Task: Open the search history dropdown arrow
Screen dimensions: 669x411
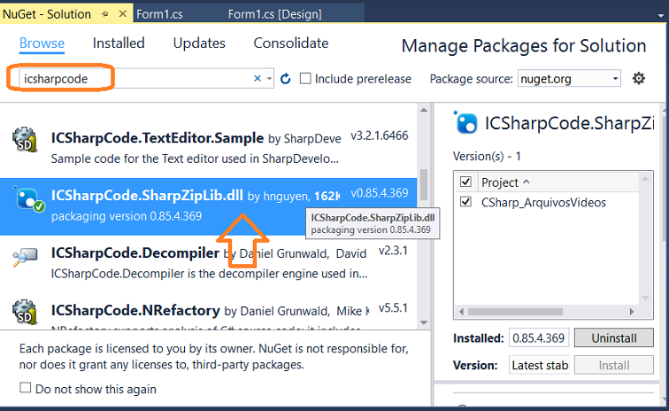Action: (x=269, y=79)
